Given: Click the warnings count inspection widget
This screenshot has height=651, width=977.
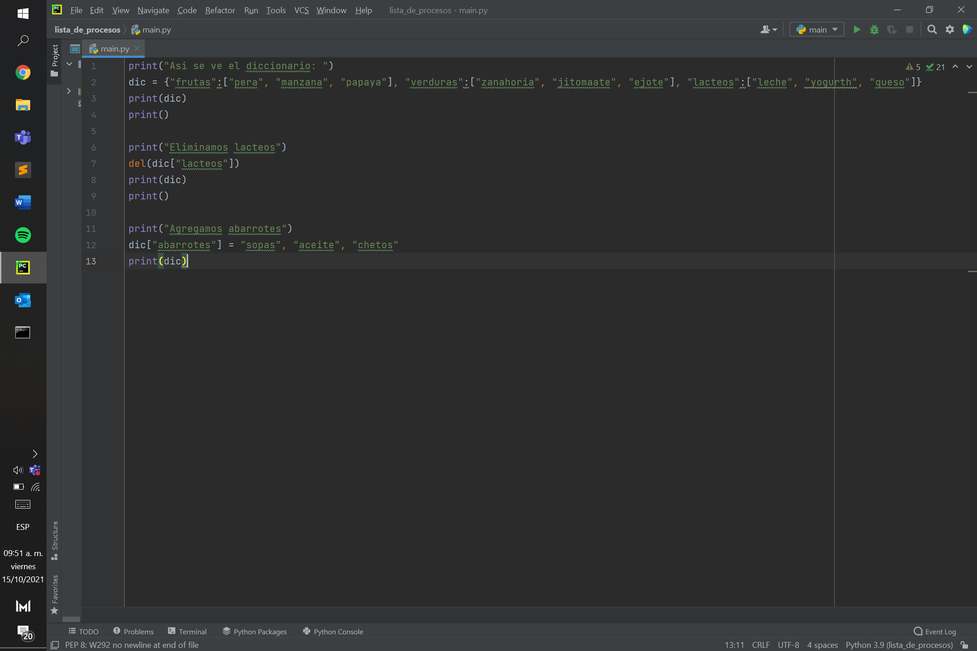Looking at the screenshot, I should (x=913, y=67).
